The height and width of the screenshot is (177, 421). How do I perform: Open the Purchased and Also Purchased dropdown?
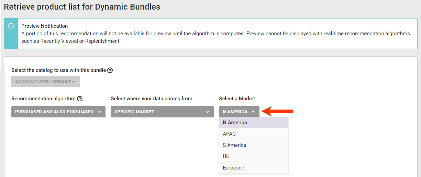click(x=58, y=112)
